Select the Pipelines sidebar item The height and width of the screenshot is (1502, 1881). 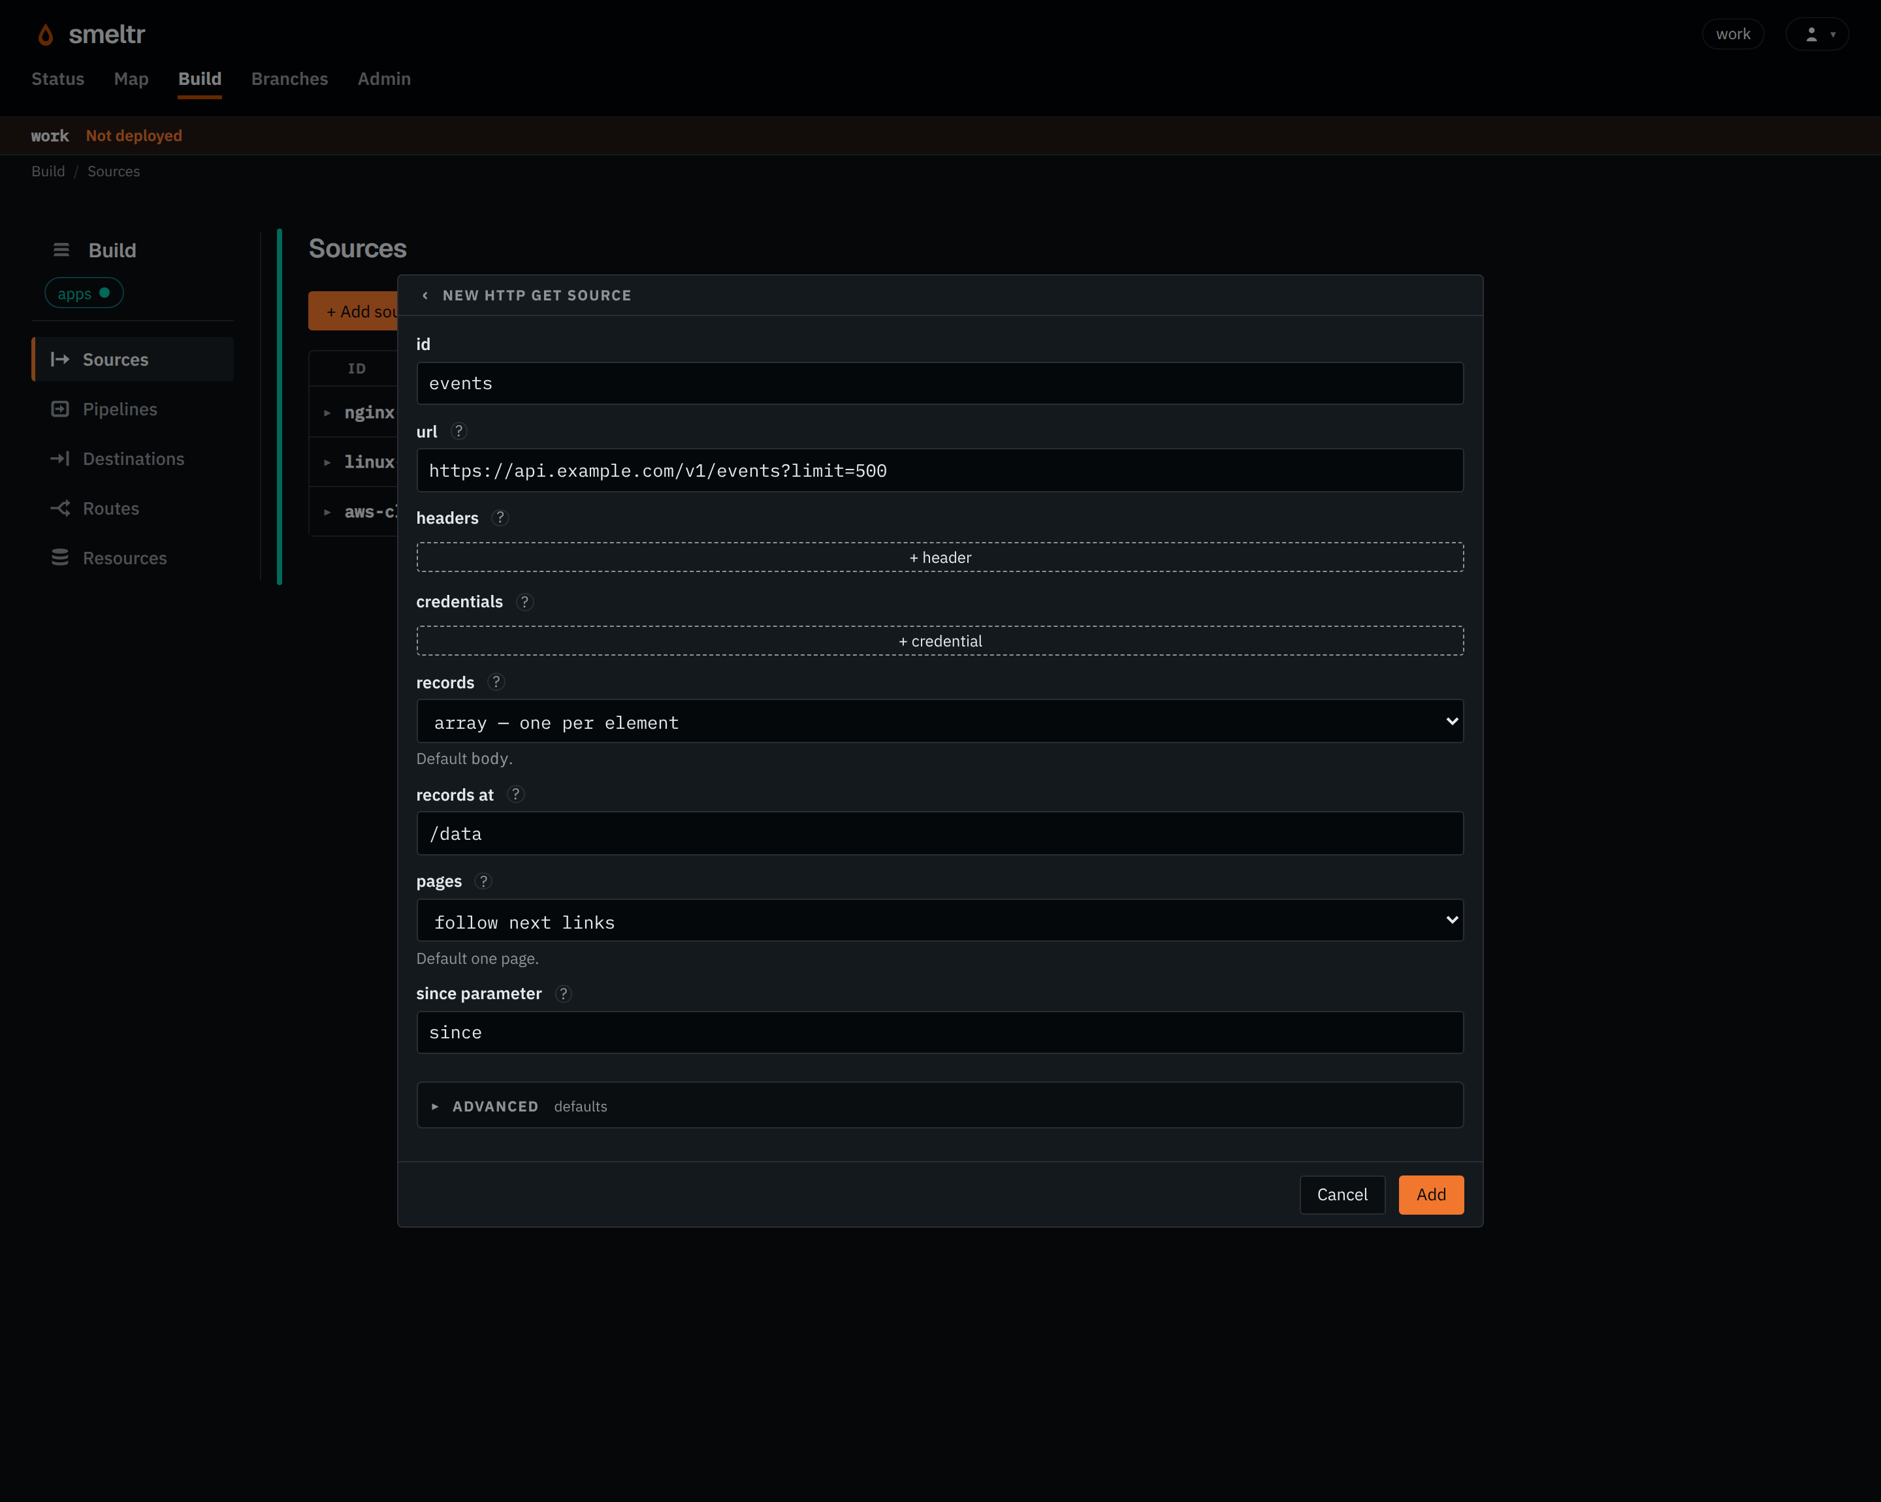[x=133, y=409]
